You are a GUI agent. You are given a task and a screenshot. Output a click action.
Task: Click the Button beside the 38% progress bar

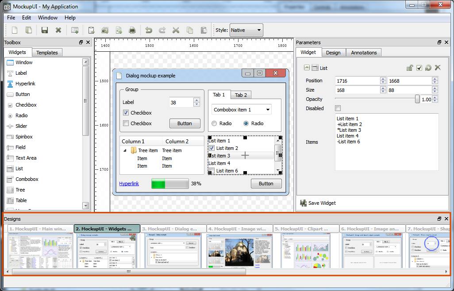[266, 184]
